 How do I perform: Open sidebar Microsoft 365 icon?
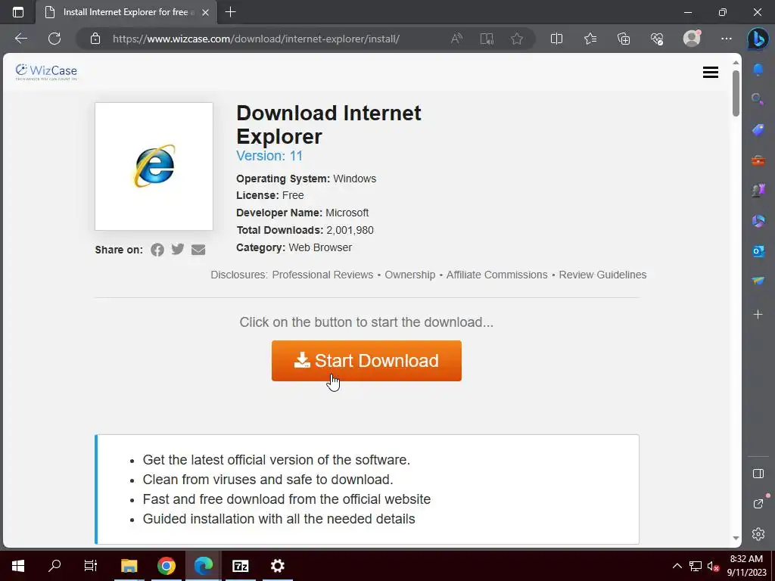758,220
